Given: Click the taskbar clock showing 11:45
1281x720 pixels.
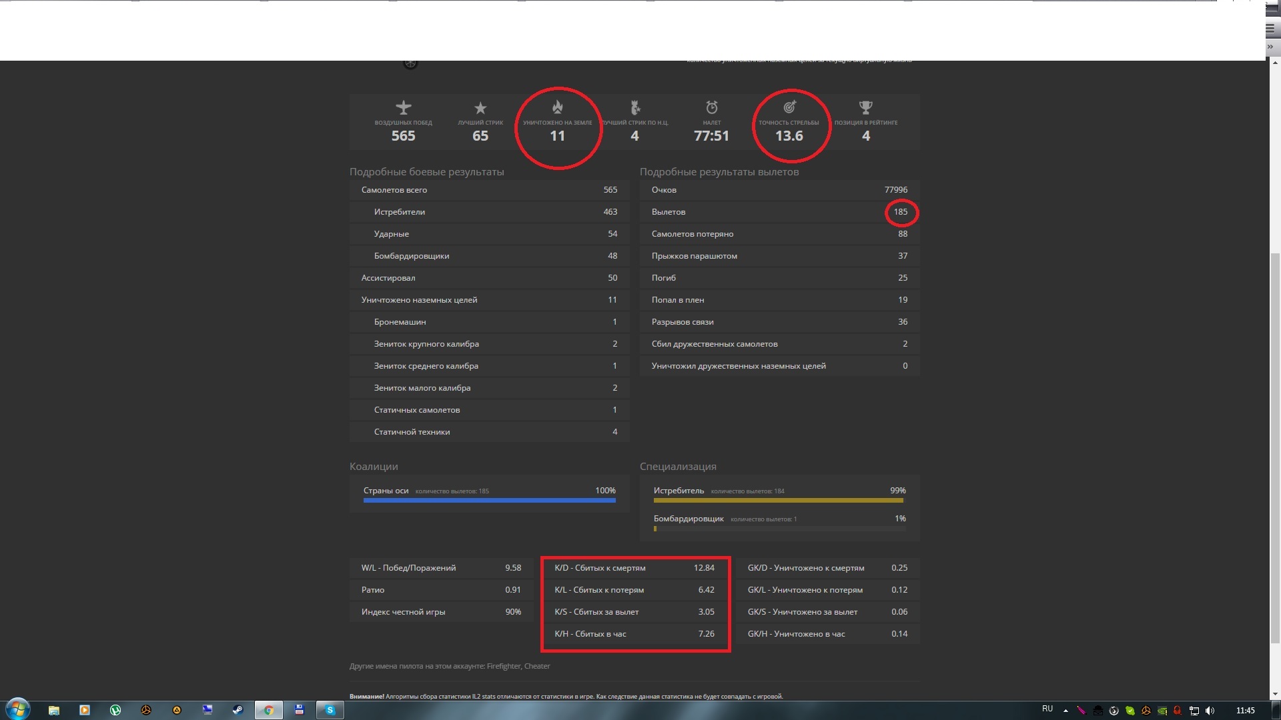Looking at the screenshot, I should click(x=1245, y=711).
